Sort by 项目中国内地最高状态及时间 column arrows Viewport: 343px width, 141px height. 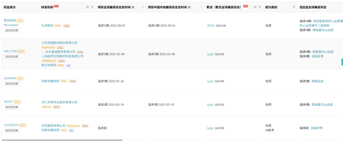click(201, 7)
